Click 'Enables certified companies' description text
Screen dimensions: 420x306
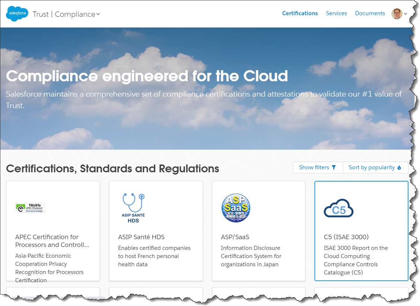(154, 256)
